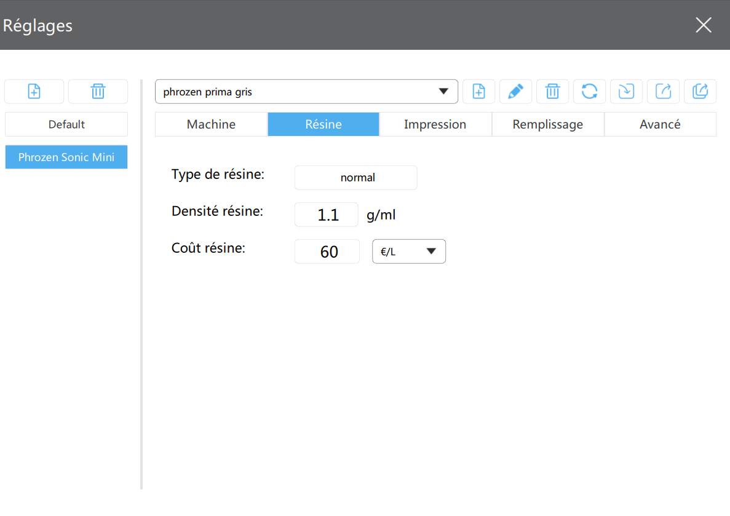The image size is (730, 516).
Task: Export the current profile
Action: [x=664, y=91]
